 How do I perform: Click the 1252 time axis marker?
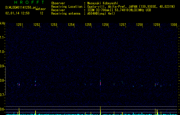pos(37,25)
